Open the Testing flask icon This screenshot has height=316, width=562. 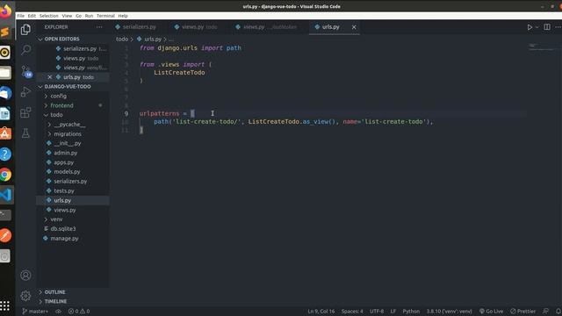coord(25,133)
